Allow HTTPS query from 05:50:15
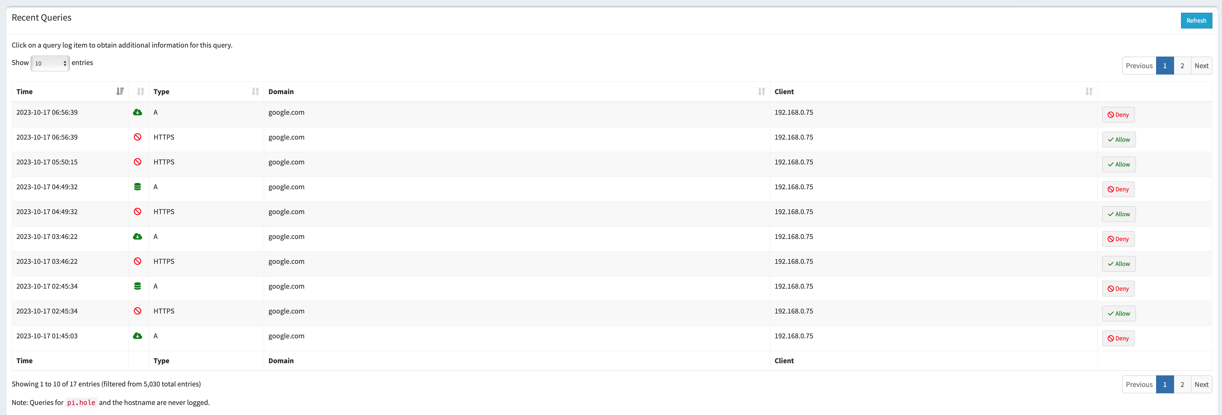Screen dimensions: 1222x415 click(x=1118, y=164)
